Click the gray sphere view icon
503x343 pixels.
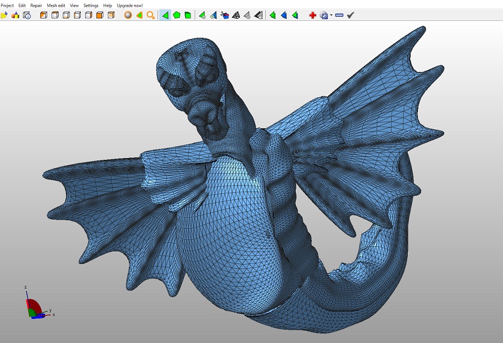point(128,15)
